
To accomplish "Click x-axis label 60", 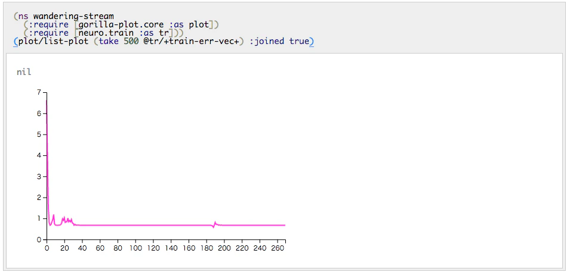I will click(100, 248).
